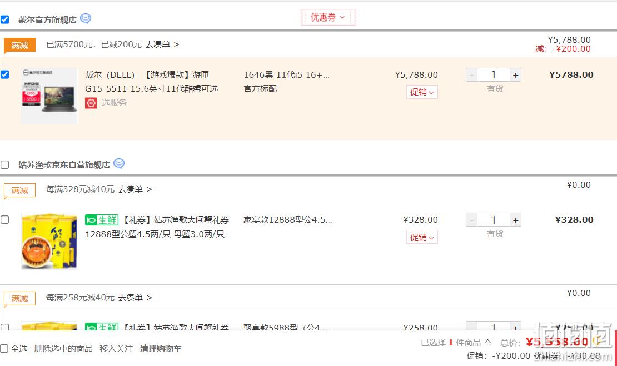This screenshot has width=617, height=366.
Task: Click the Dell unit price ¥5,788.00
Action: (416, 74)
